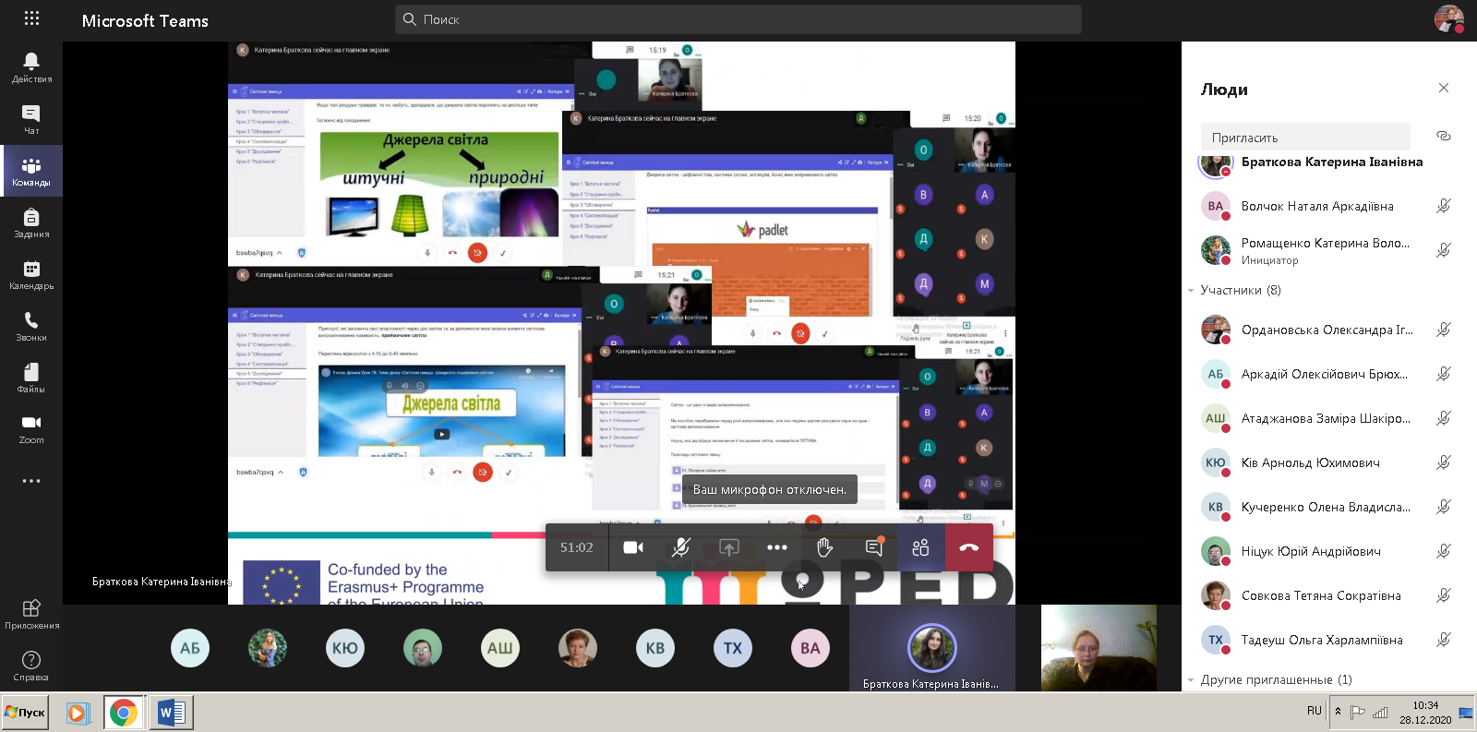
Task: Toggle the participants panel button
Action: (920, 547)
